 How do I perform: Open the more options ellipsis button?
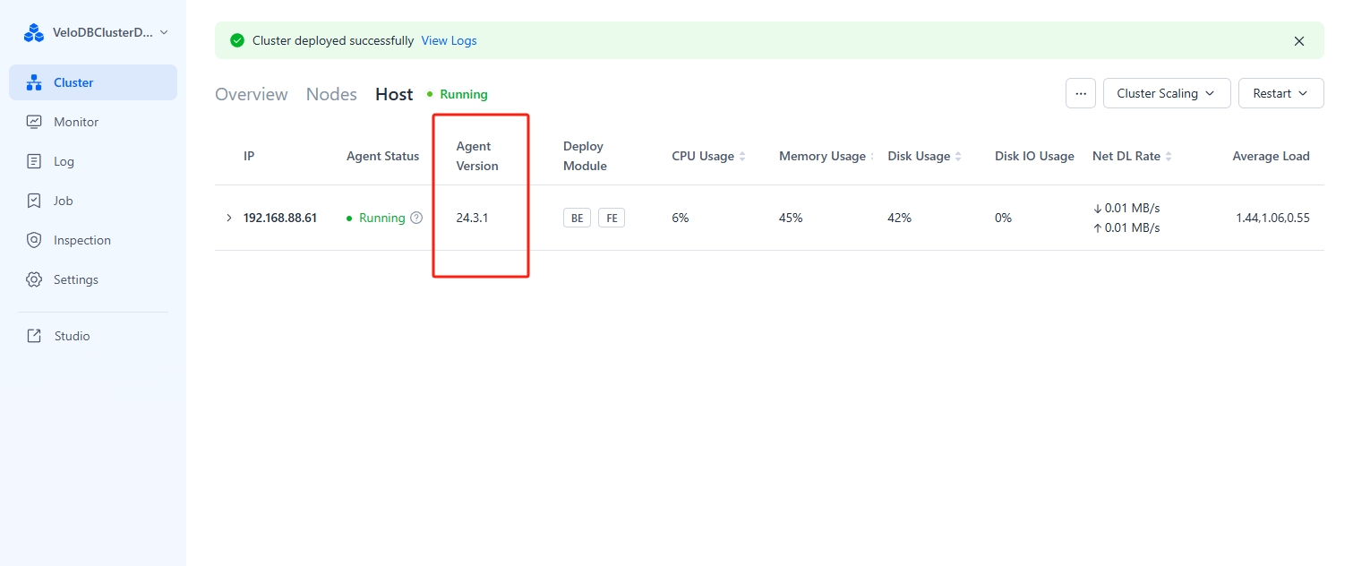tap(1081, 93)
